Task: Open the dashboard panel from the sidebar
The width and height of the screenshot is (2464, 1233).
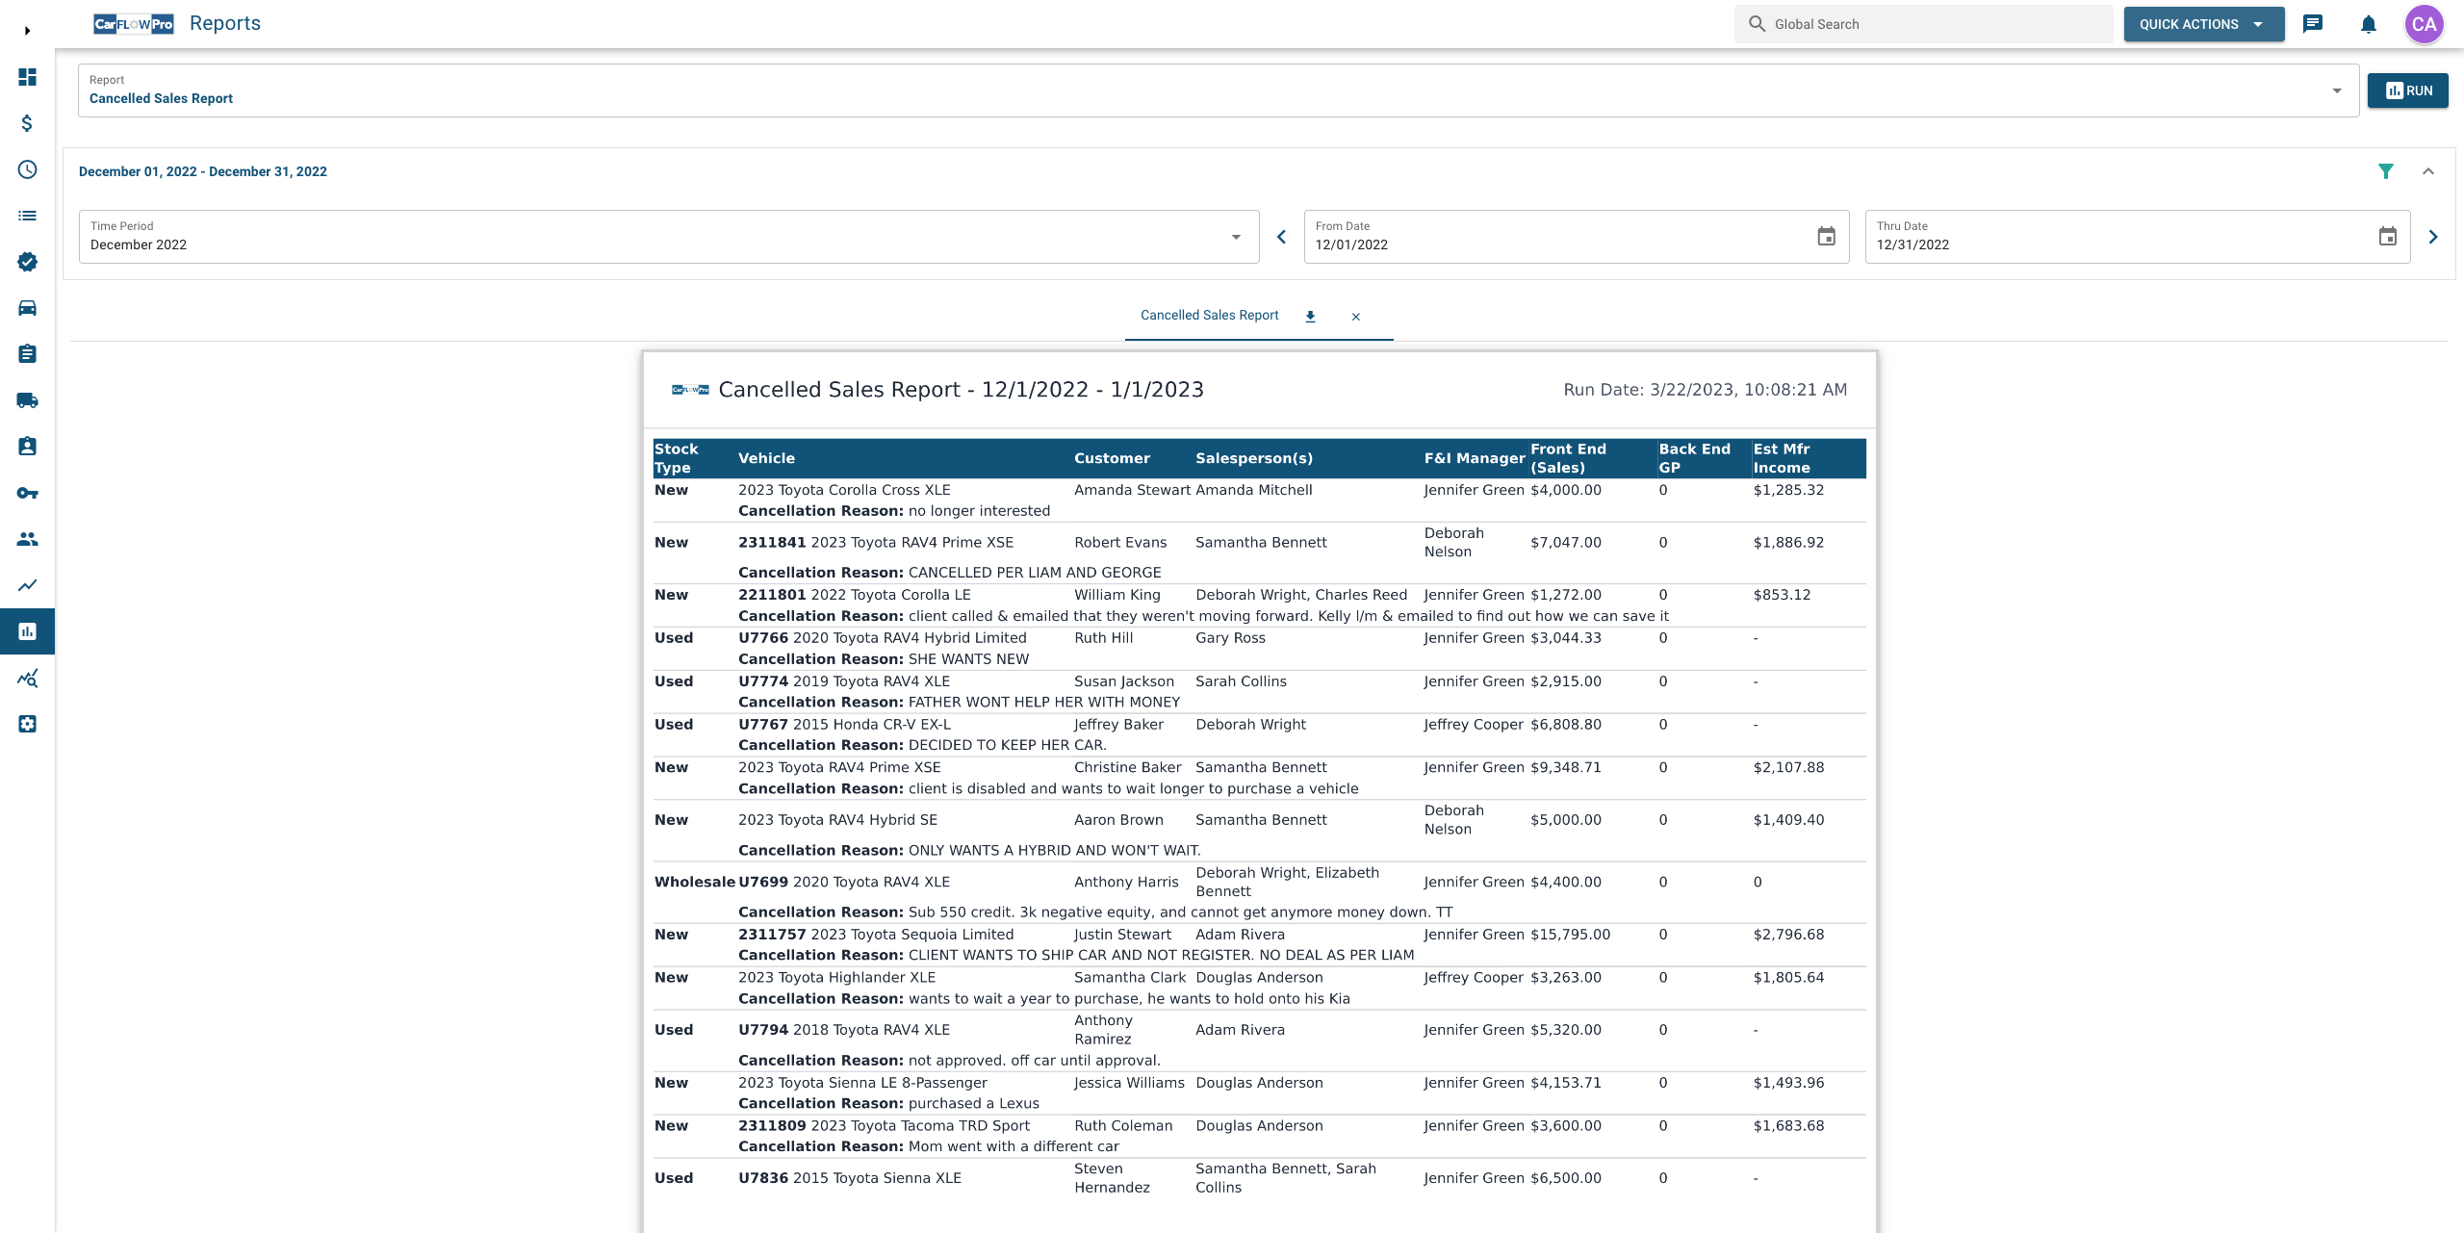Action: click(x=27, y=78)
